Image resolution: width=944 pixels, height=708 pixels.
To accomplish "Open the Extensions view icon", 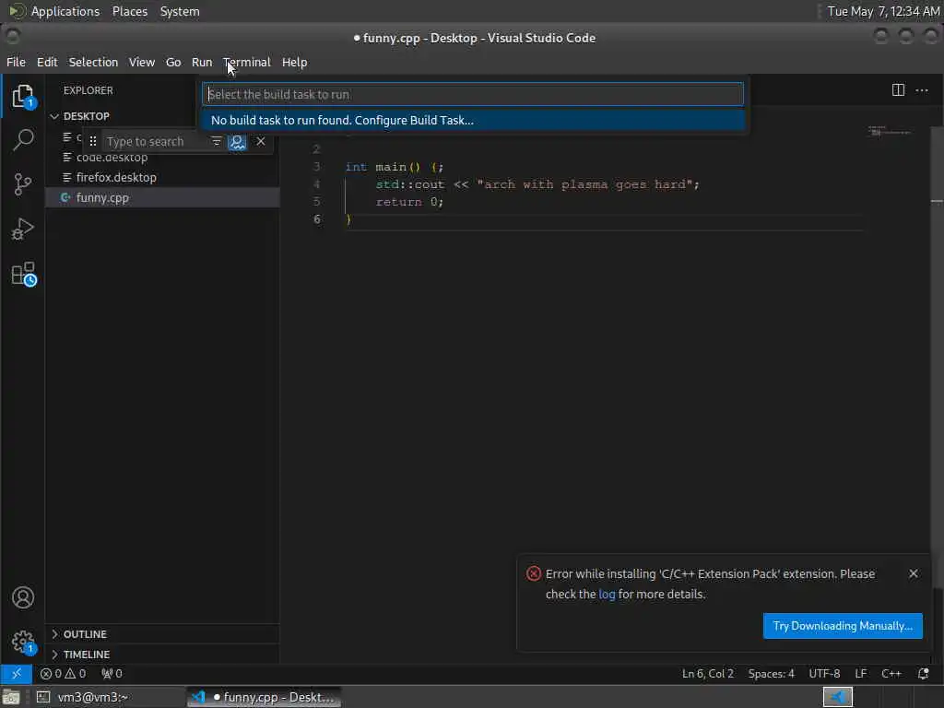I will [x=24, y=274].
